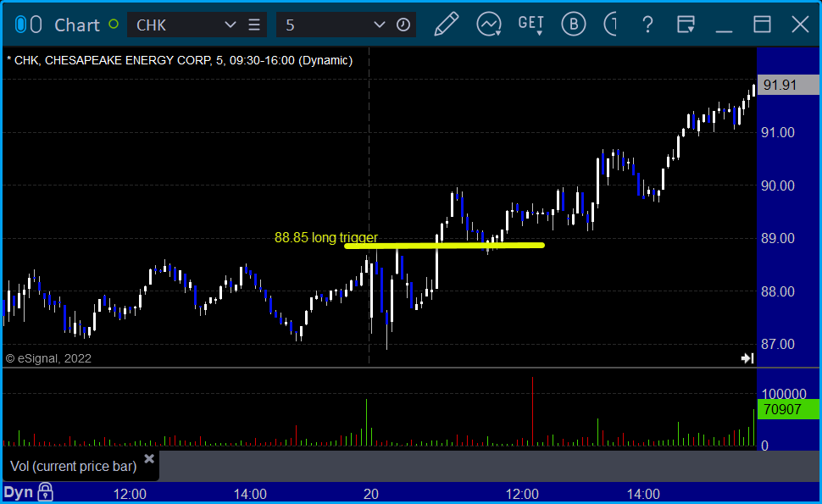Open the time template clock icon
The width and height of the screenshot is (822, 504).
[x=403, y=25]
